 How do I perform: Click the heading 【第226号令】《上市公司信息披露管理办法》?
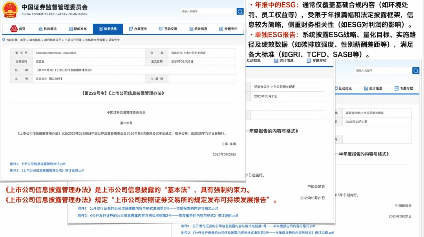[x=123, y=93]
